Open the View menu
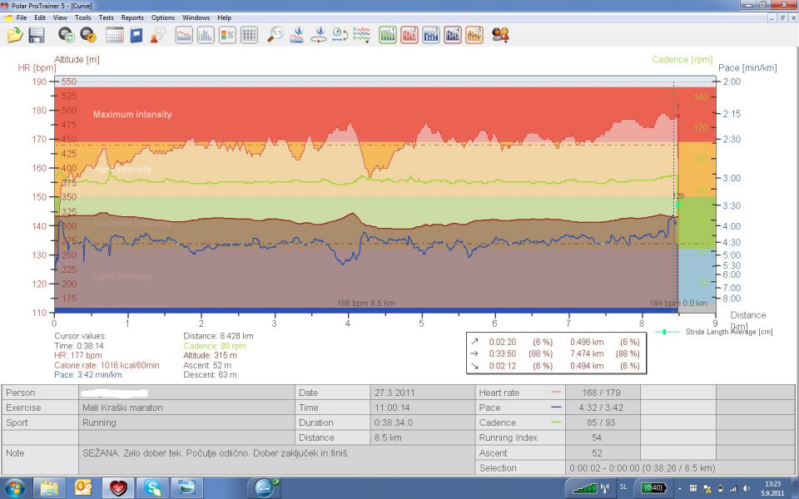799x499 pixels. 60,17
